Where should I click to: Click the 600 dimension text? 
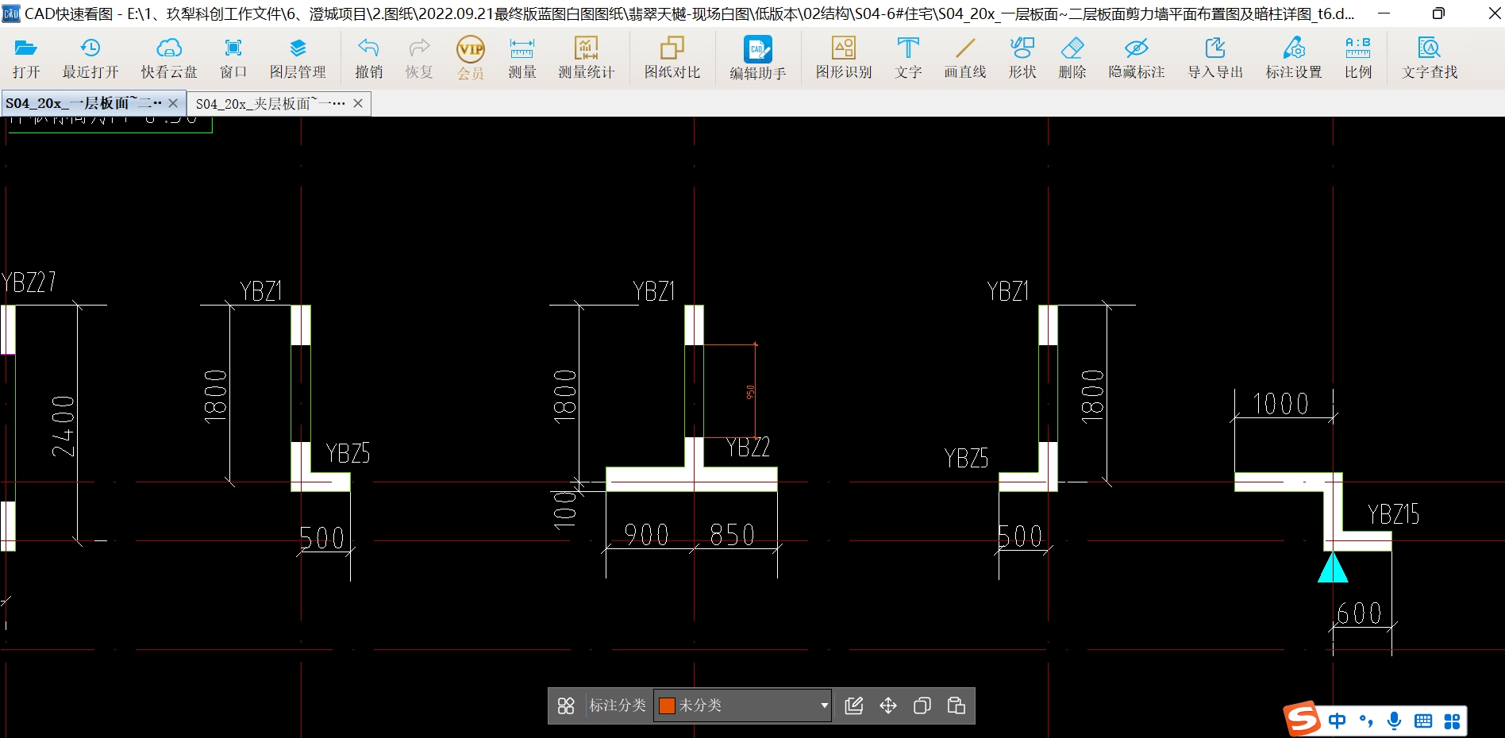pyautogui.click(x=1359, y=613)
